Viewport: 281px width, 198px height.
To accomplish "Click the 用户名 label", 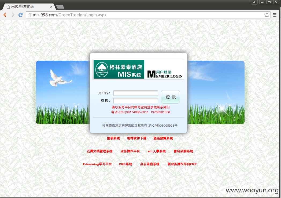I will 104,93.
